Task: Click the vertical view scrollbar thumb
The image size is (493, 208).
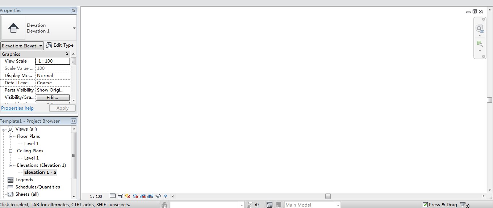Action: click(489, 100)
